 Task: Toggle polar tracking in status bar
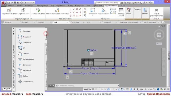click(x=108, y=89)
